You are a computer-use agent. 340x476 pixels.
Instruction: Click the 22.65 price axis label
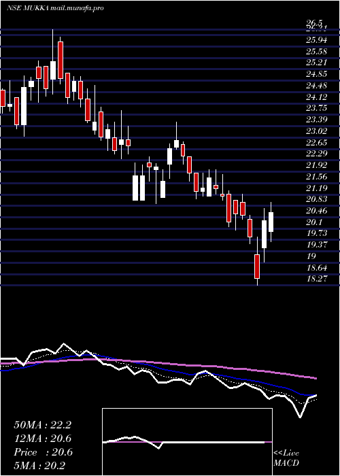pyautogui.click(x=317, y=142)
